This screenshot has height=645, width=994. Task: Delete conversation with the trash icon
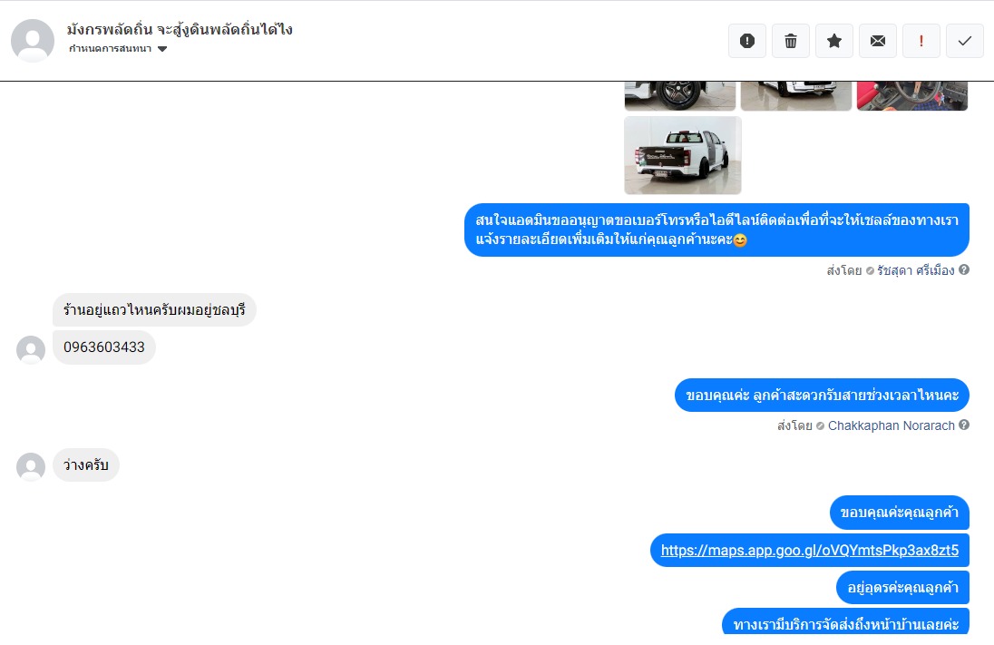[791, 41]
